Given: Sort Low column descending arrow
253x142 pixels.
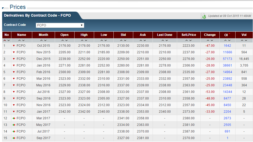Looking at the screenshot, I should click(x=106, y=40).
